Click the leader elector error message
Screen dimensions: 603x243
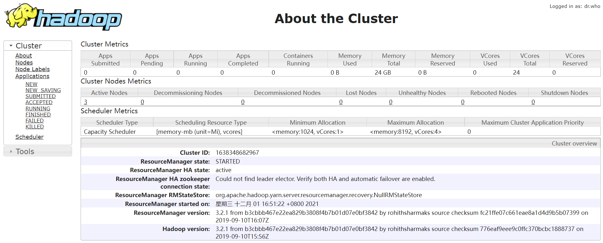click(325, 179)
